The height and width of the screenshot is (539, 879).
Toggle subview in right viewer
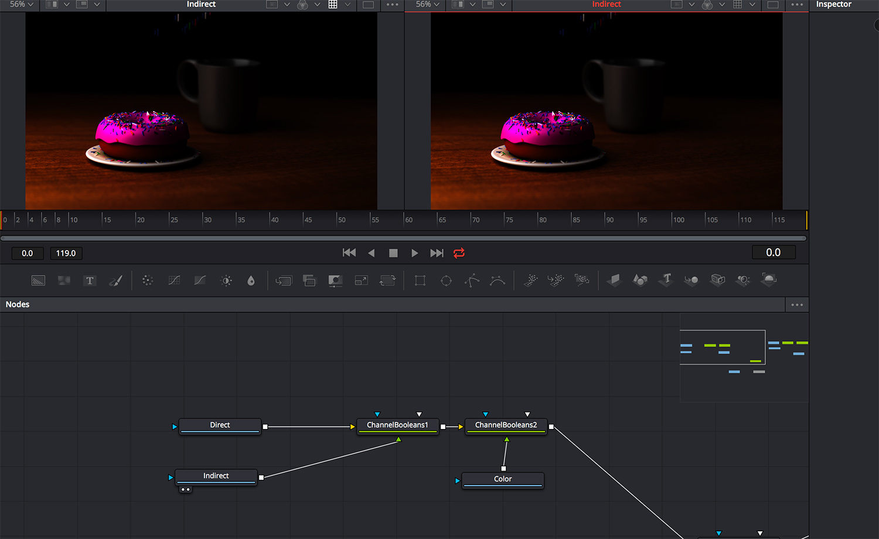[488, 4]
